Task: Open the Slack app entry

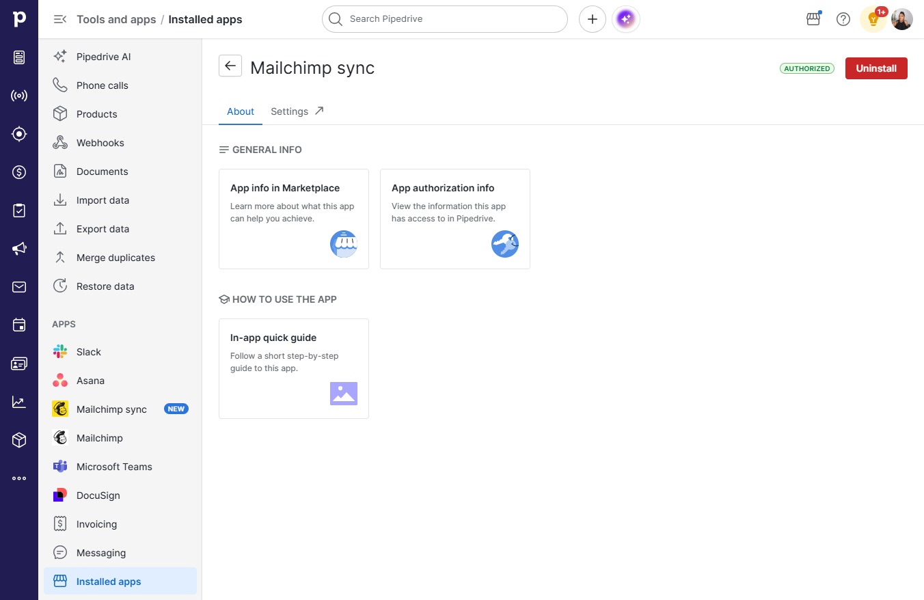Action: point(120,352)
